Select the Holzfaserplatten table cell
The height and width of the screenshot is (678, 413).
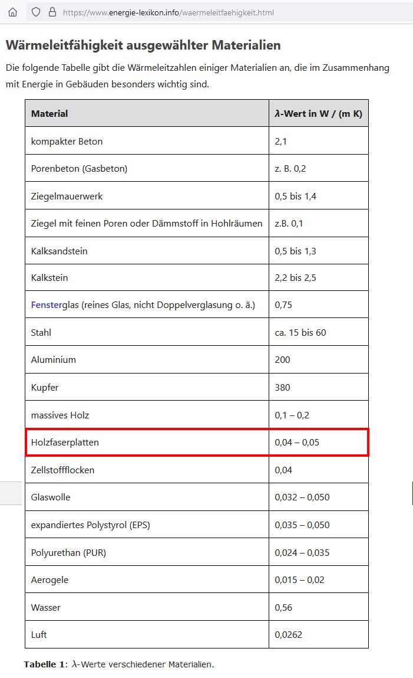point(147,443)
